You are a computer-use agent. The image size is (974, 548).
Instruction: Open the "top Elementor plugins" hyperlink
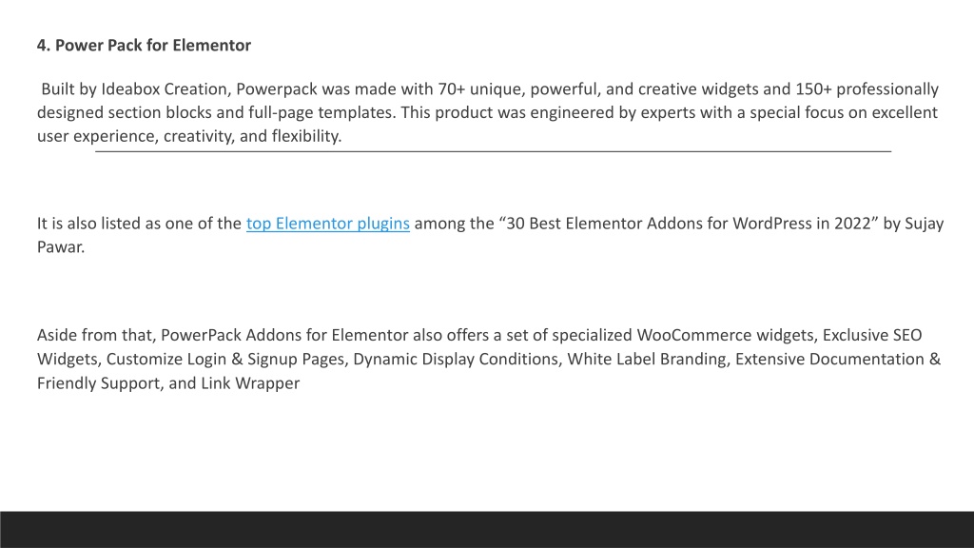pyautogui.click(x=328, y=223)
